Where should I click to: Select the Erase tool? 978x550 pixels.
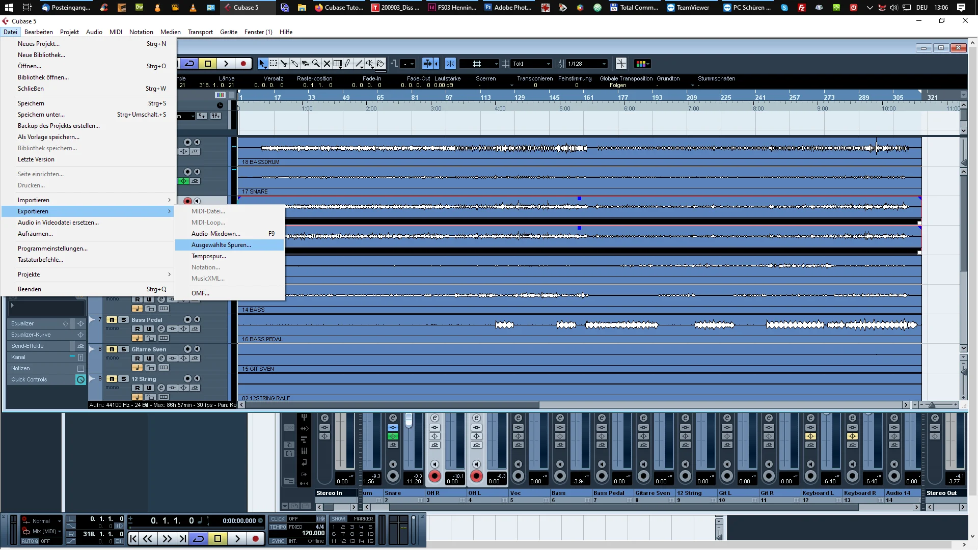click(x=305, y=64)
